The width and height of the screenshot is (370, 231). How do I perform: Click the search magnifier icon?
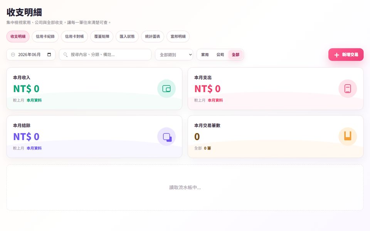tap(66, 55)
